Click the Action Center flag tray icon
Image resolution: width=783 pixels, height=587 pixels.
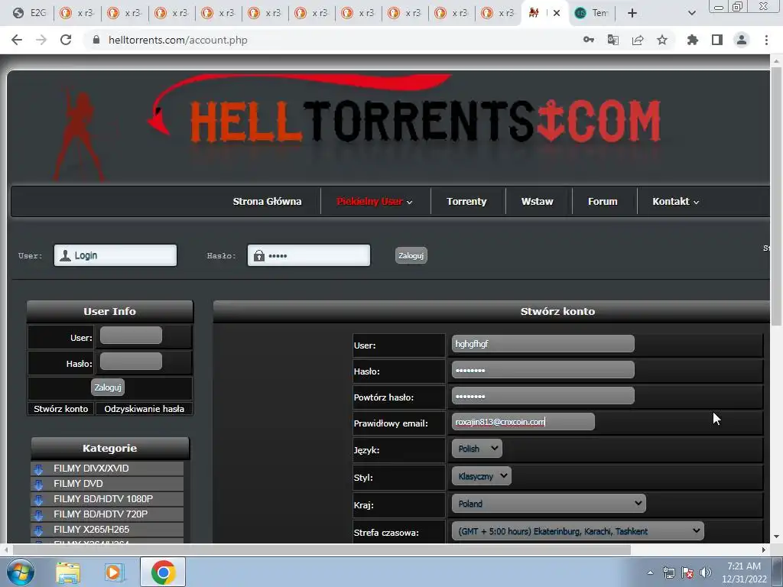(687, 572)
